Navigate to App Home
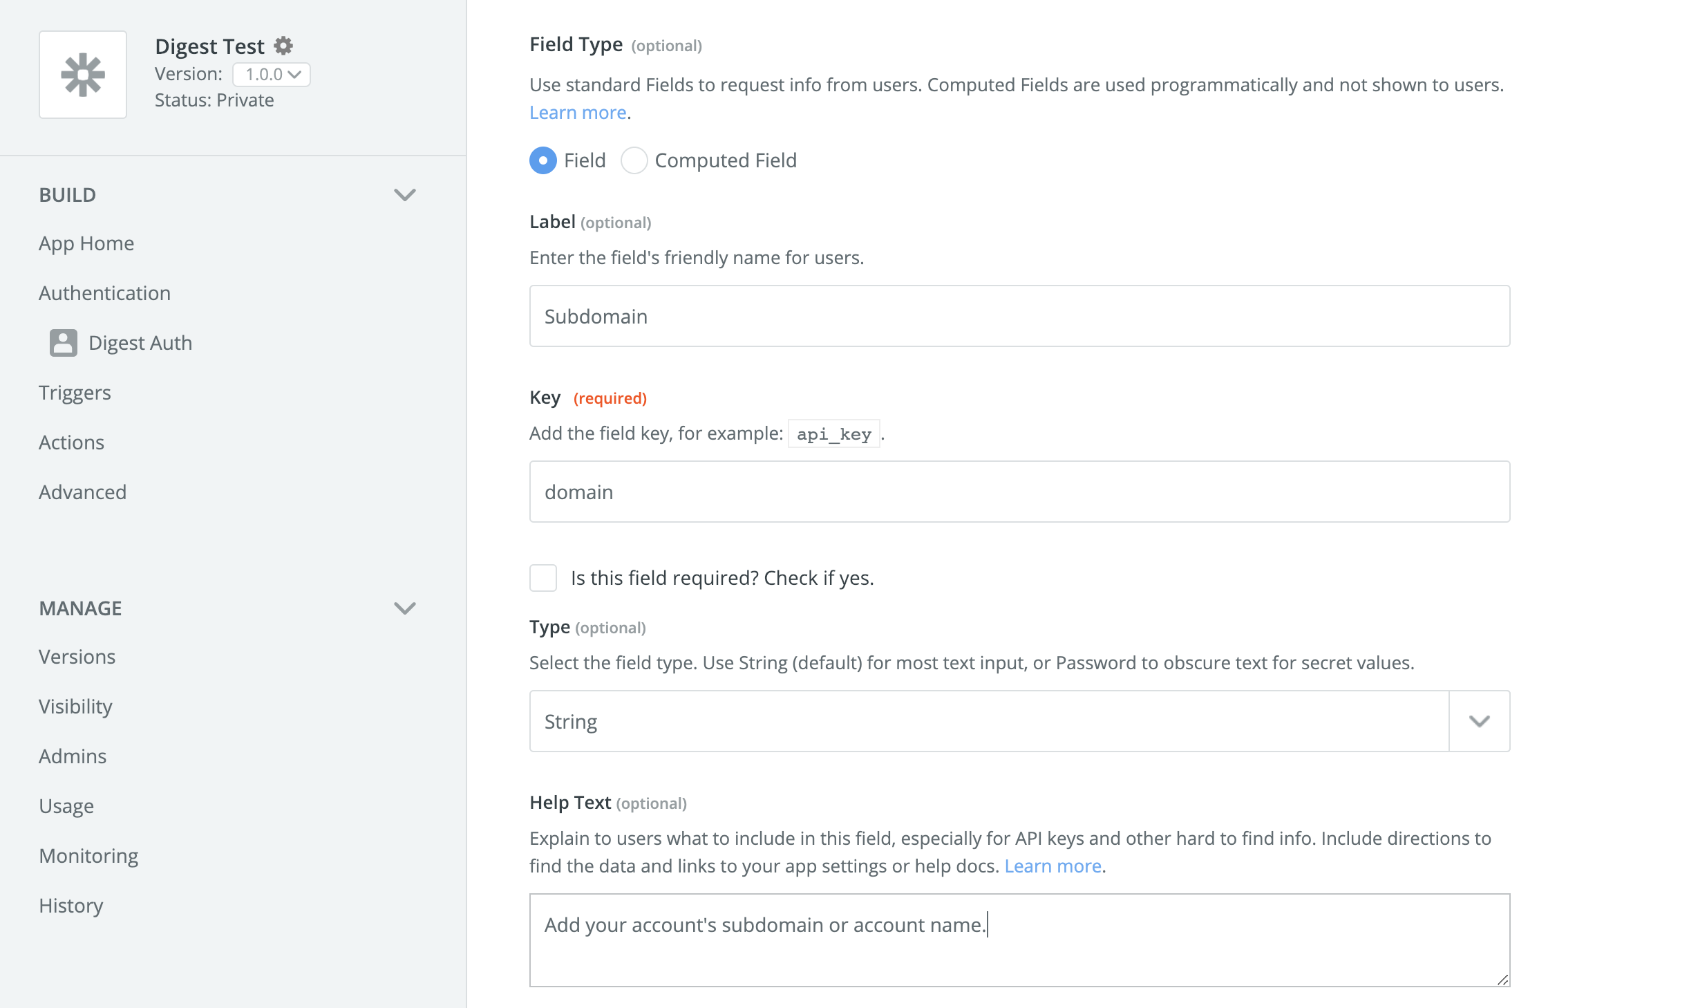This screenshot has width=1689, height=1008. pos(86,243)
